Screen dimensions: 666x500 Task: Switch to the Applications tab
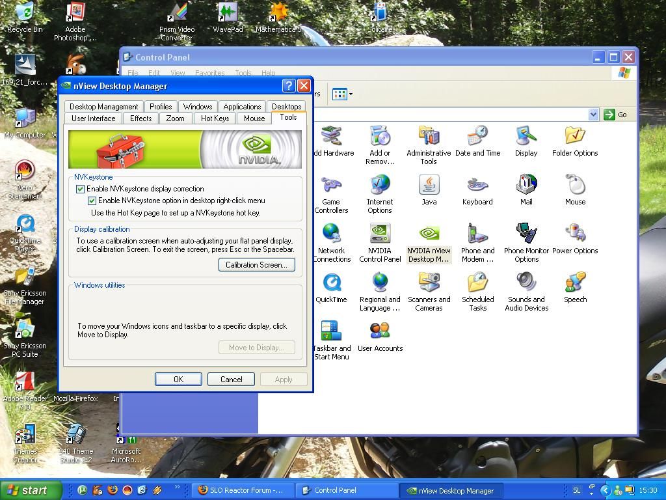tap(242, 106)
